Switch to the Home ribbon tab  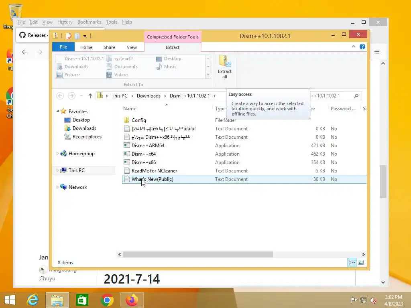tap(86, 47)
